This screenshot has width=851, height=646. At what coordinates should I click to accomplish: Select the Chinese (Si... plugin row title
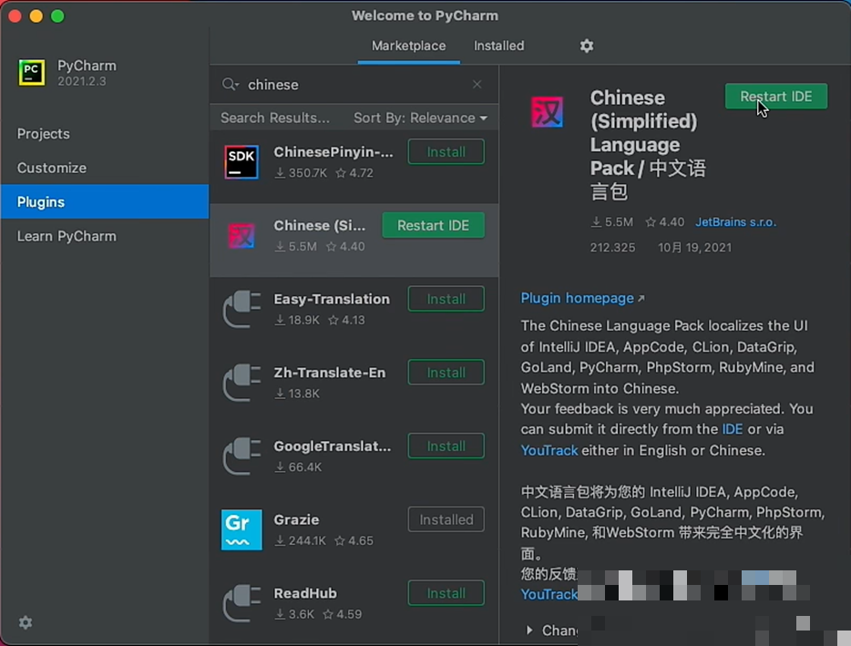[320, 225]
